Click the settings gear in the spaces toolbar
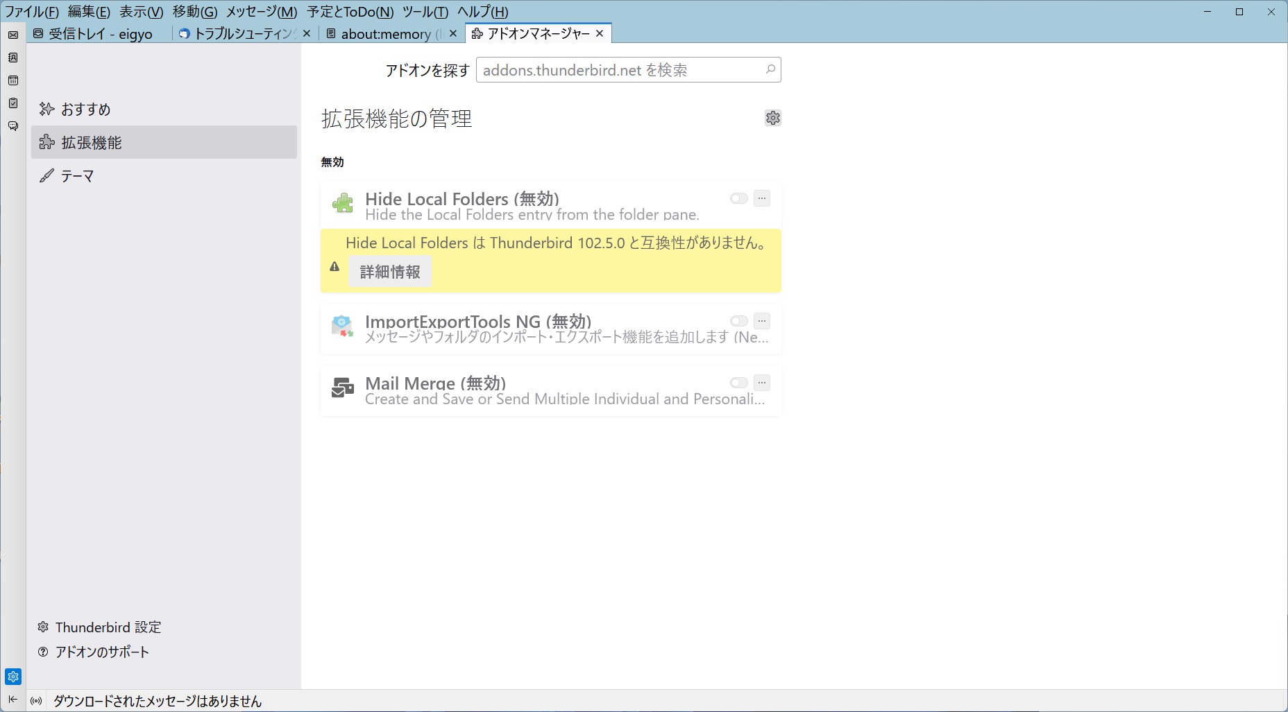Viewport: 1288px width, 712px height. click(13, 677)
